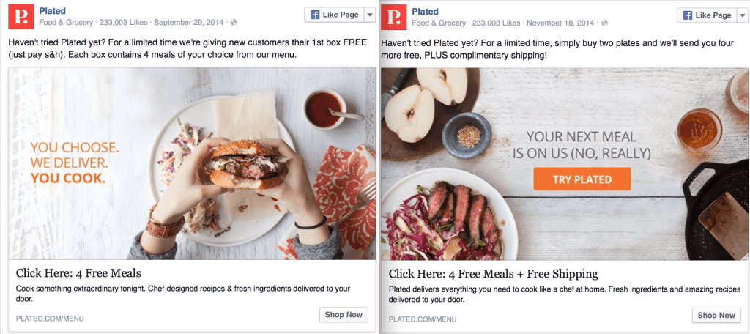Like the Plated page in left ad
The width and height of the screenshot is (750, 334).
[x=331, y=15]
